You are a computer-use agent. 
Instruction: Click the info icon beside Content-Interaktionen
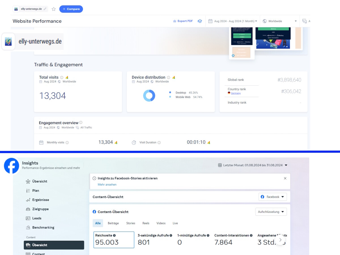[251, 235]
